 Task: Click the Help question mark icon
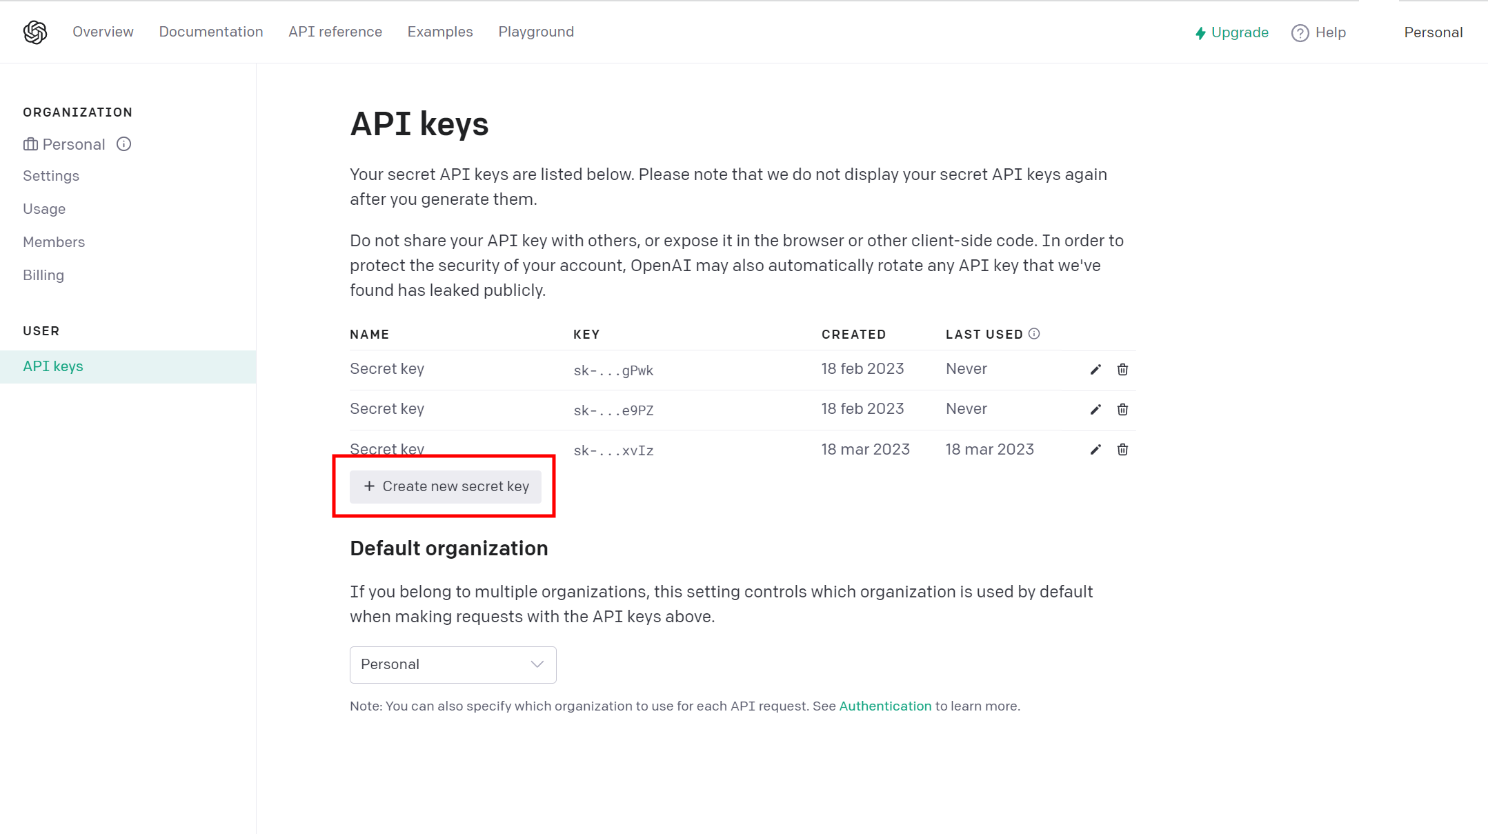click(x=1300, y=32)
